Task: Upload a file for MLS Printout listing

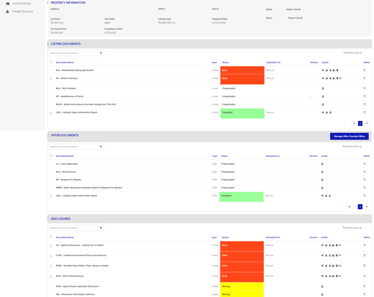Action: (x=323, y=88)
